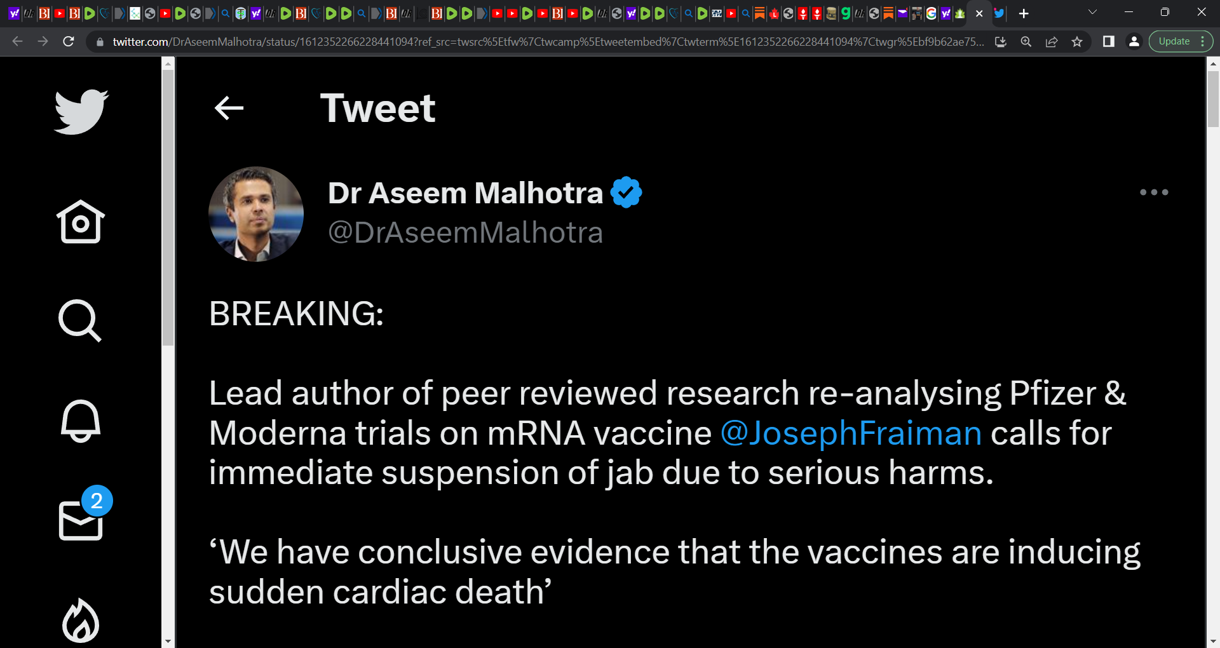Image resolution: width=1220 pixels, height=648 pixels.
Task: Switch to the last Twitter tab
Action: click(1000, 13)
